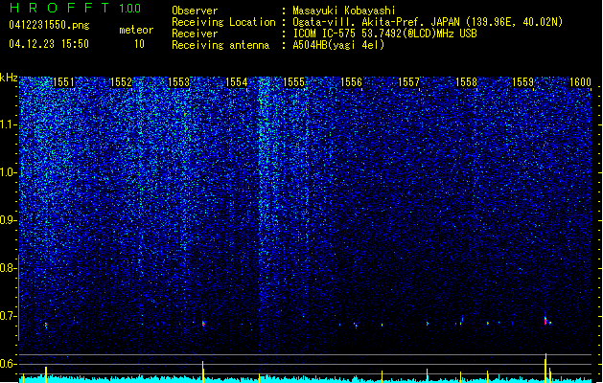
Task: Click the HROFFT program title
Action: [59, 8]
